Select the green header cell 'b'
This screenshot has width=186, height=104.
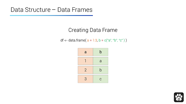click(x=100, y=52)
